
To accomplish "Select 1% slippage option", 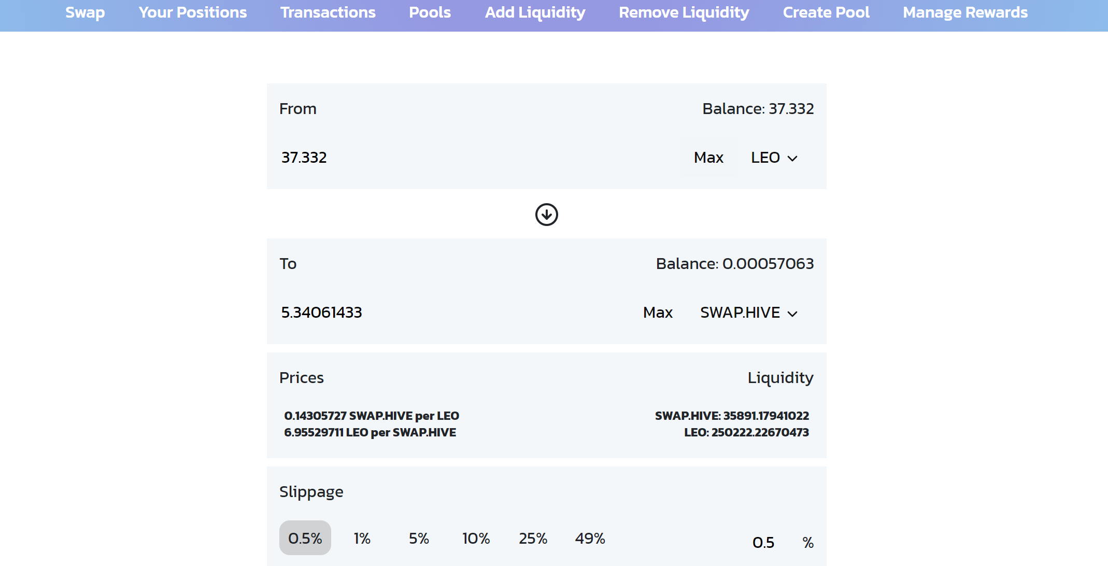I will pyautogui.click(x=362, y=538).
